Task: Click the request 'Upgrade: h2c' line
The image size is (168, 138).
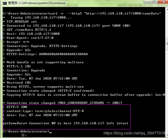Action: [x=17, y=50]
